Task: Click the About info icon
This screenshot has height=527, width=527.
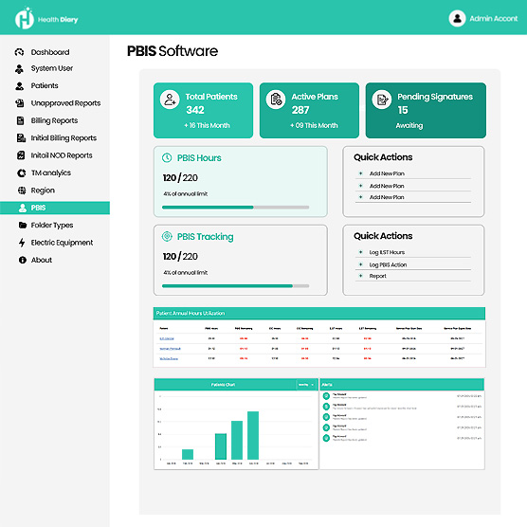Action: 23,260
